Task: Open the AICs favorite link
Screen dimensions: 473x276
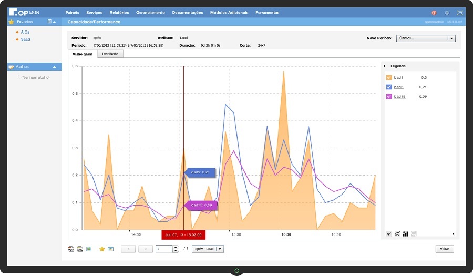Action: tap(25, 32)
